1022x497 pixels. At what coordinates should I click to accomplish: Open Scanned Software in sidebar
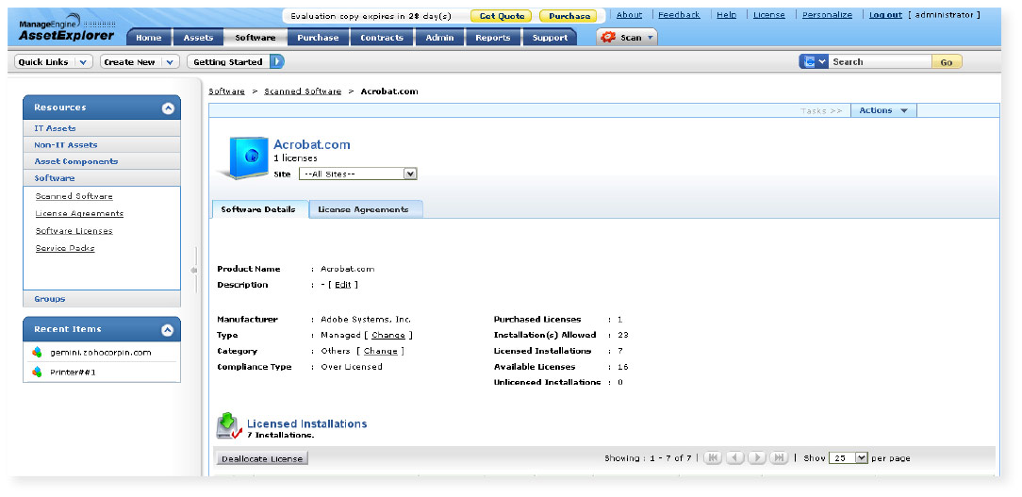coord(74,196)
